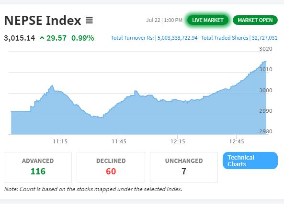Click the 3020 y-axis label
Image resolution: width=284 pixels, height=204 pixels.
click(266, 49)
